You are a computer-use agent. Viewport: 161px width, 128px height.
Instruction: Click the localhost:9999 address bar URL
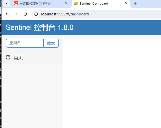click(x=65, y=14)
